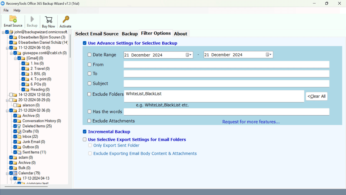Enable the To filter checkbox
This screenshot has width=346, height=195.
coord(89,73)
